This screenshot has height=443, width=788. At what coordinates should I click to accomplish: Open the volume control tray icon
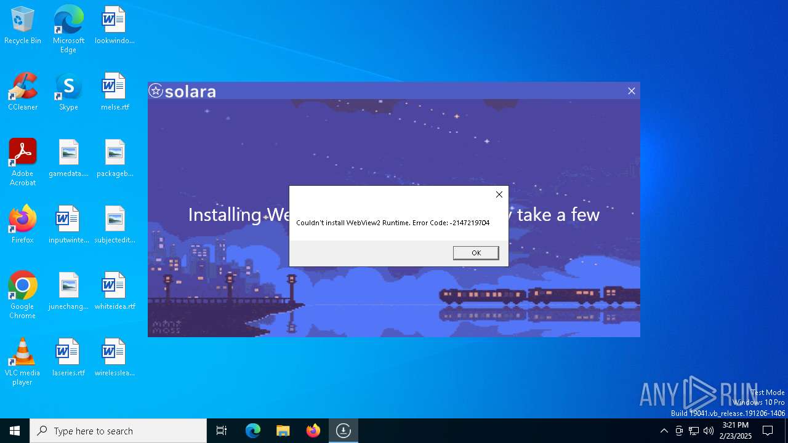709,431
